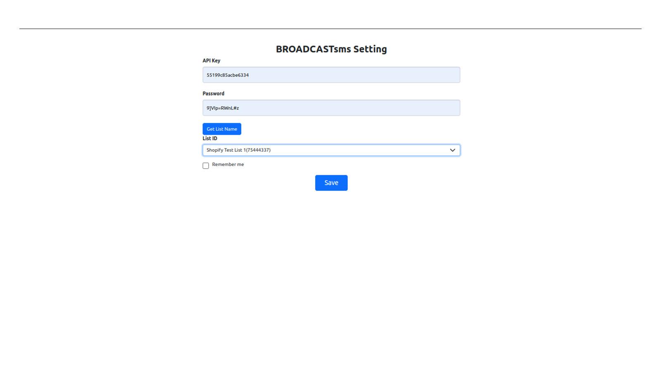Select the Password input field

pyautogui.click(x=331, y=107)
